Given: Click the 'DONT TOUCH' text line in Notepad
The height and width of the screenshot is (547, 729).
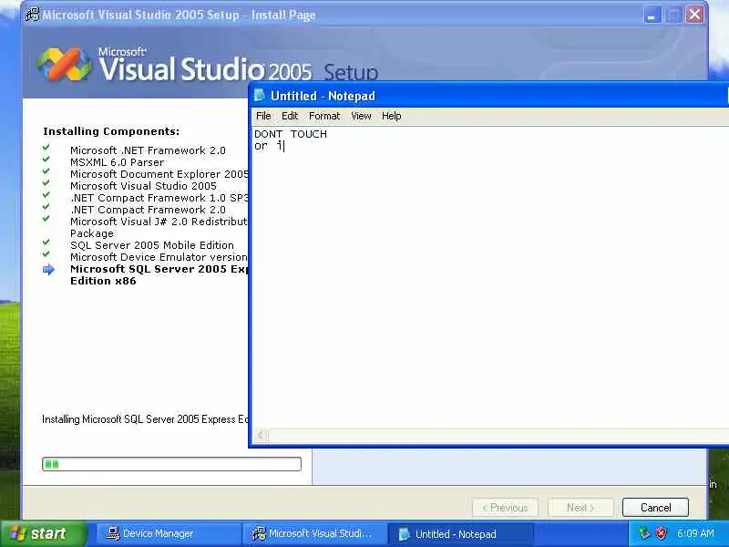Looking at the screenshot, I should [291, 134].
